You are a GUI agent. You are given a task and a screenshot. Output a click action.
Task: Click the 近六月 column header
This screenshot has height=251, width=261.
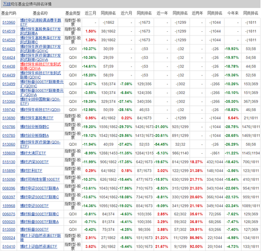126,13
